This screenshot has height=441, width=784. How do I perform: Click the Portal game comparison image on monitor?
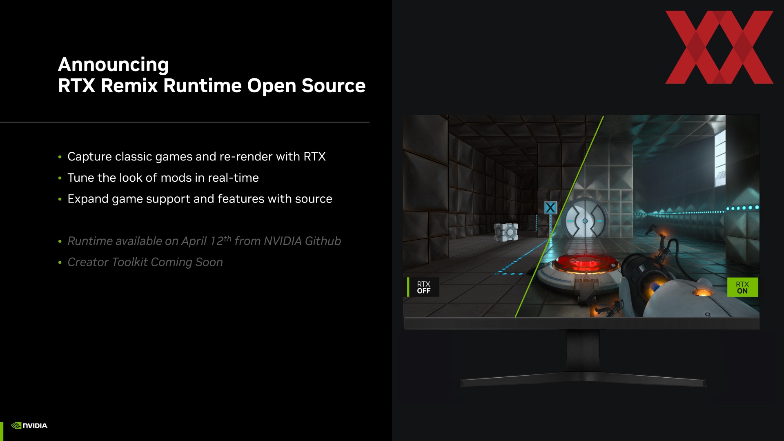tap(581, 216)
